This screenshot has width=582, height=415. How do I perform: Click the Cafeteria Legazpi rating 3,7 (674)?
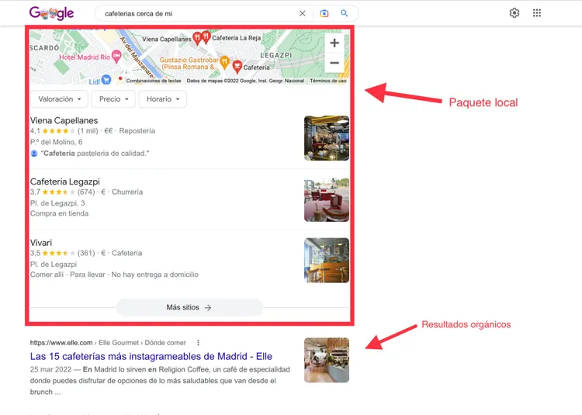click(x=62, y=192)
